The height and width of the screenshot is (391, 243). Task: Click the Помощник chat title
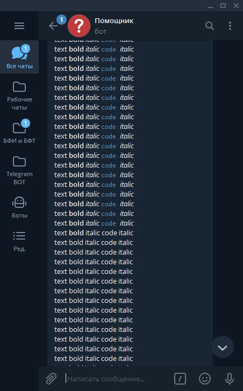pyautogui.click(x=114, y=21)
